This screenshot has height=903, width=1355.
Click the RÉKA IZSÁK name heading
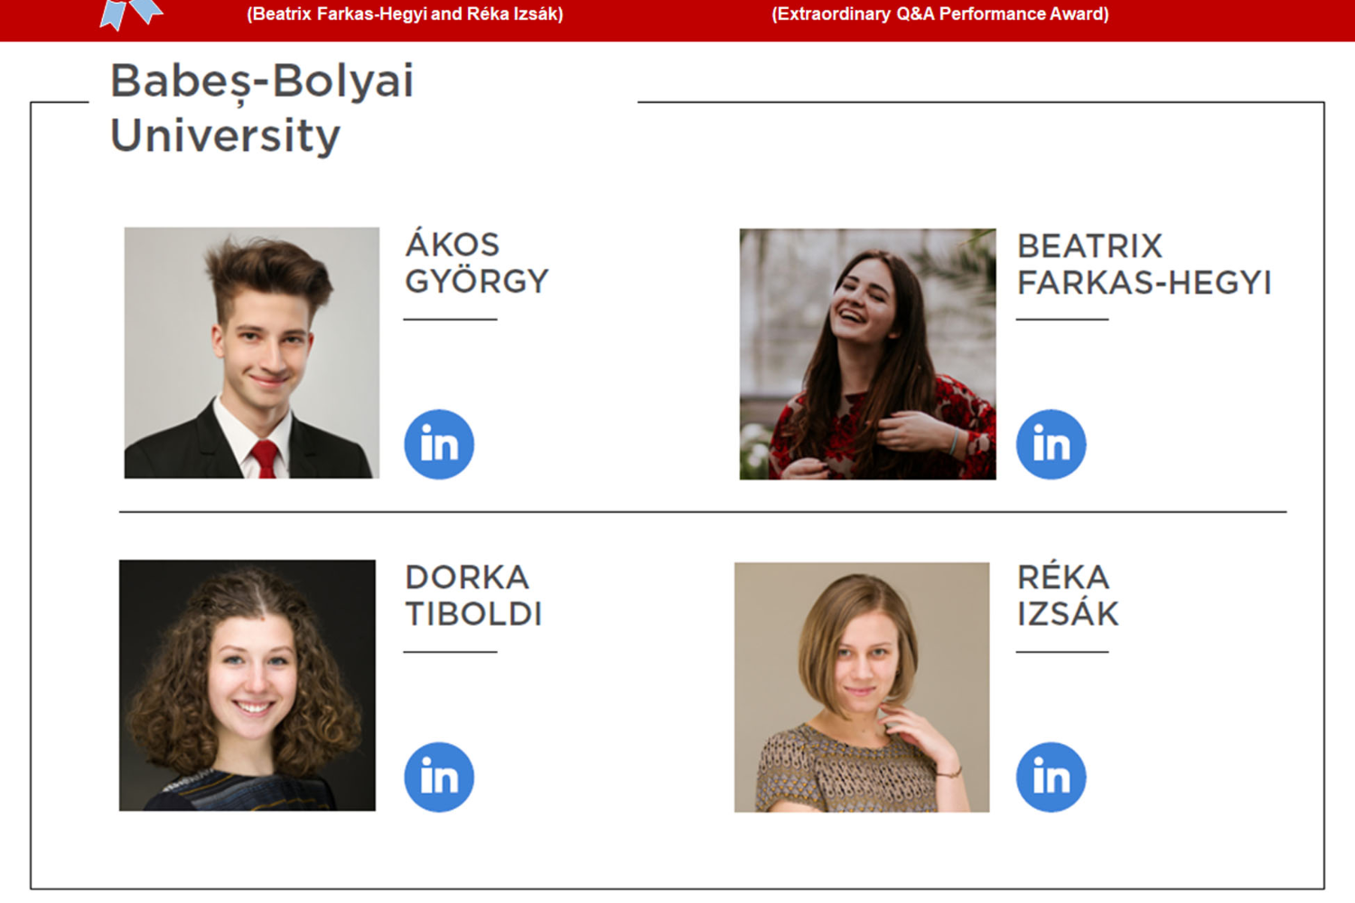click(x=1067, y=595)
